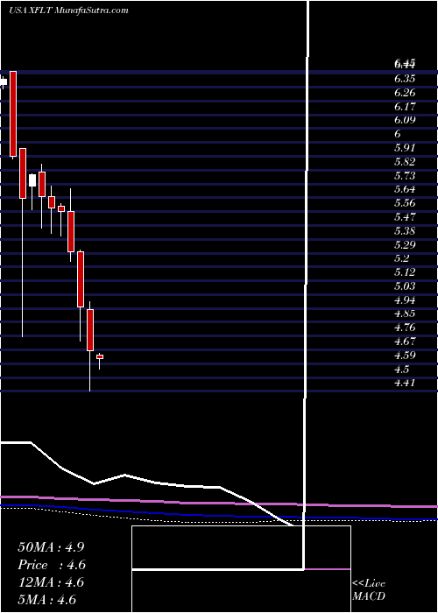Select the white-bodied candlestick near 5.73
The height and width of the screenshot is (613, 438).
(32, 180)
